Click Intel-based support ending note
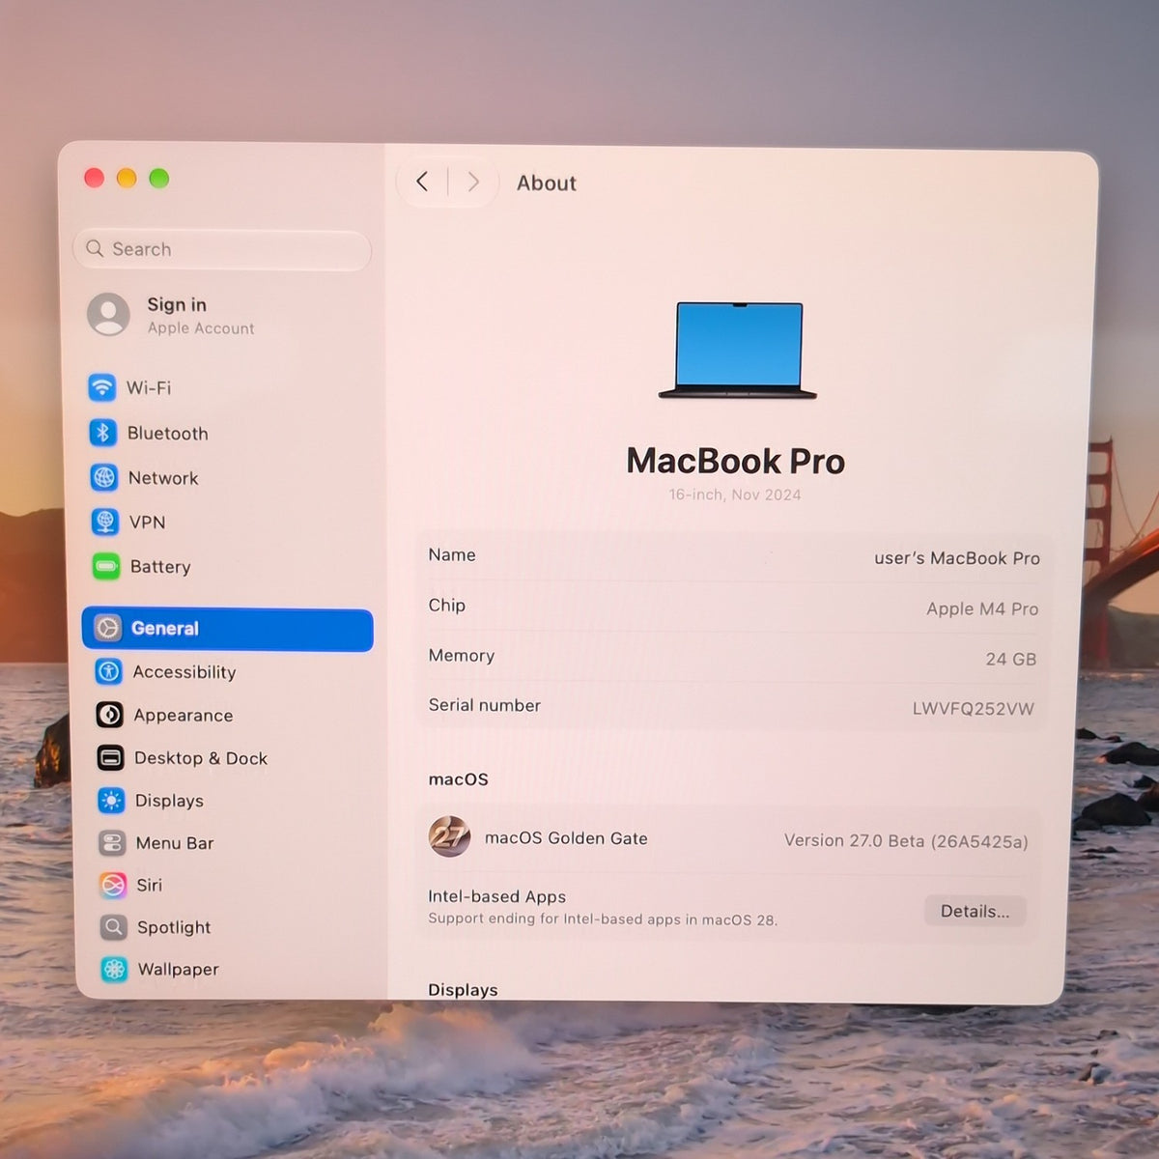The height and width of the screenshot is (1159, 1159). click(603, 919)
